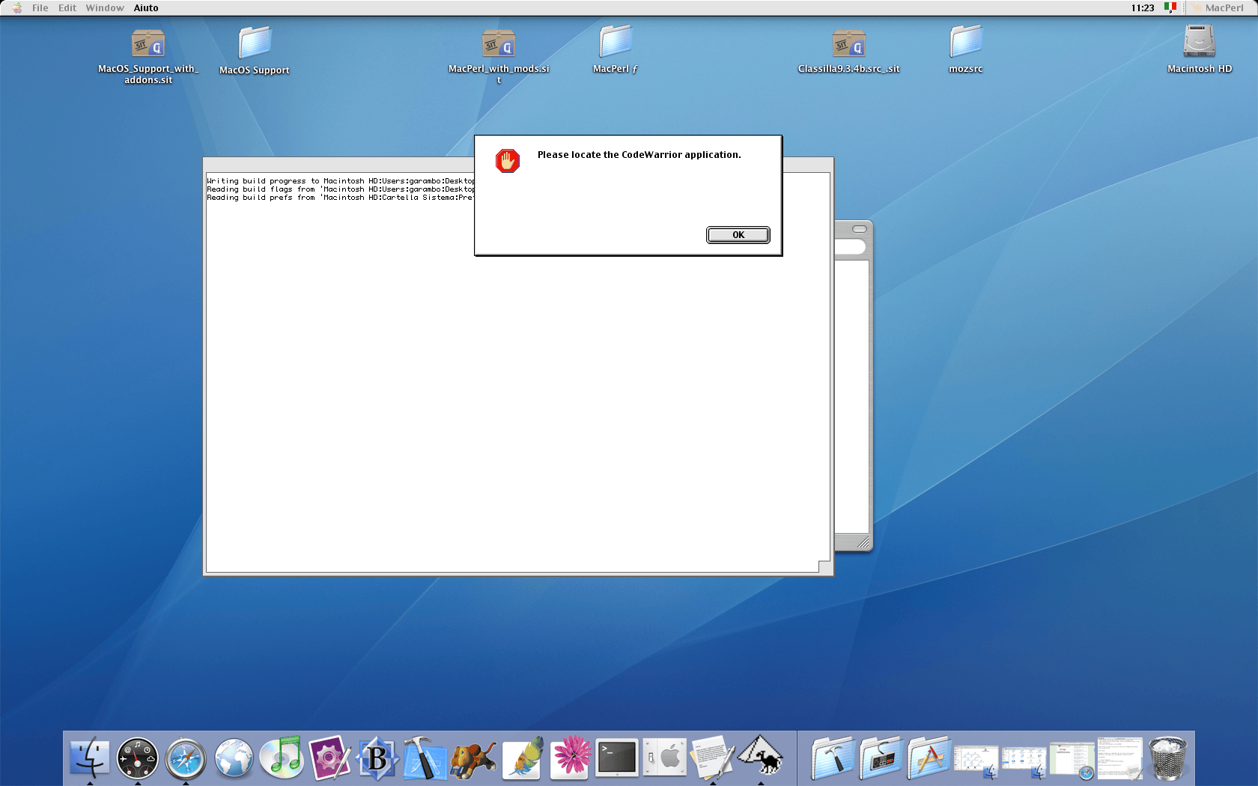The height and width of the screenshot is (786, 1258).
Task: Open Finder from the Dock
Action: [x=90, y=758]
